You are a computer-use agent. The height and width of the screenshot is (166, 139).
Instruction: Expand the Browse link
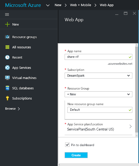(x=12, y=109)
